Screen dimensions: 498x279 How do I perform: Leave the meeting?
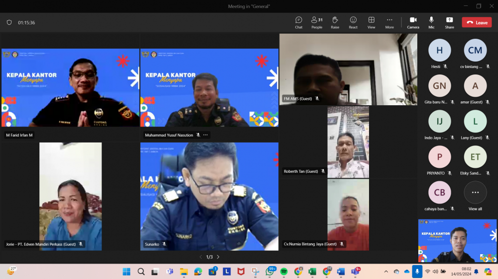[477, 22]
